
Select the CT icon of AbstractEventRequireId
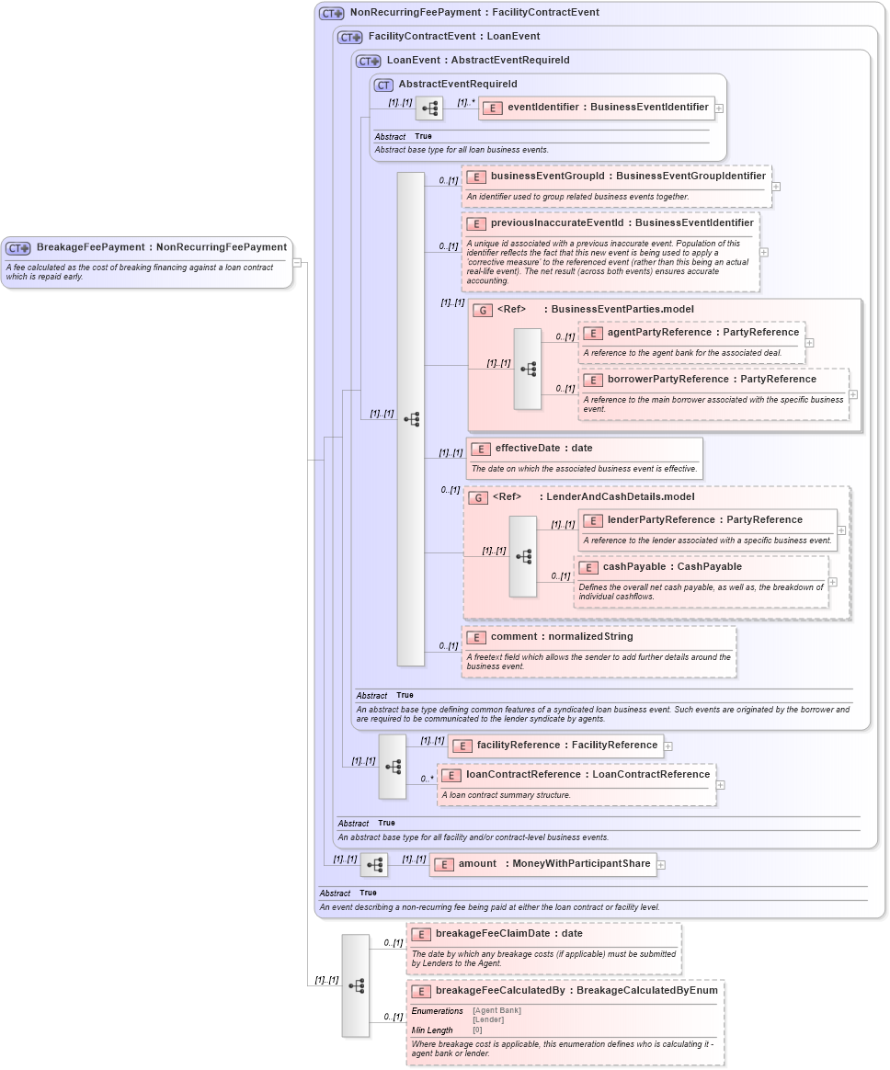[383, 85]
